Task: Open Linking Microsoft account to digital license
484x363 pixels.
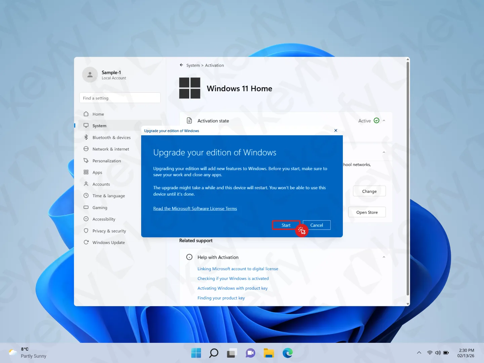Action: [x=238, y=269]
